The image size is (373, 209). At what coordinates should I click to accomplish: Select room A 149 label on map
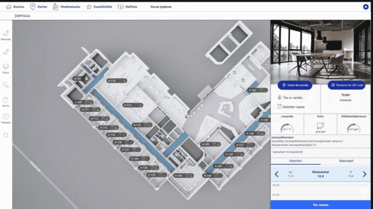coord(211,144)
